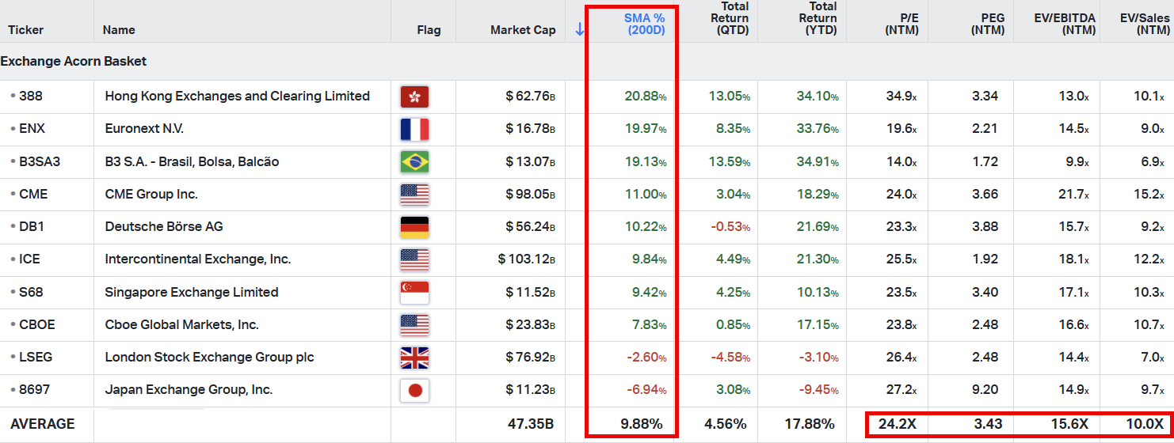Open ticker S68
The image size is (1174, 443).
coord(31,292)
